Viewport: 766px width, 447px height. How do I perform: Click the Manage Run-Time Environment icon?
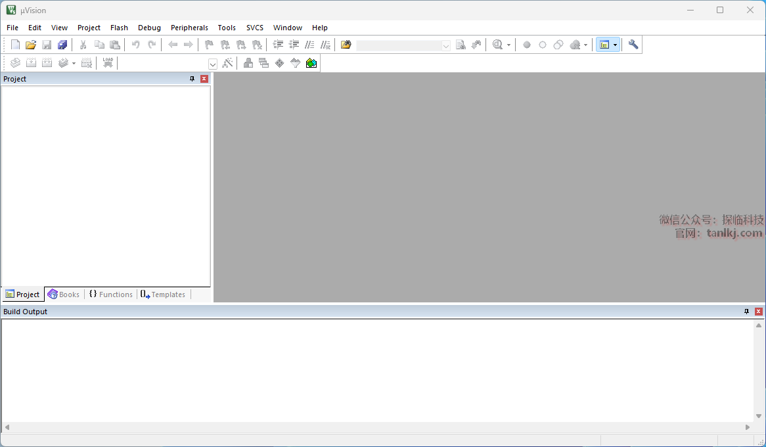pos(280,63)
